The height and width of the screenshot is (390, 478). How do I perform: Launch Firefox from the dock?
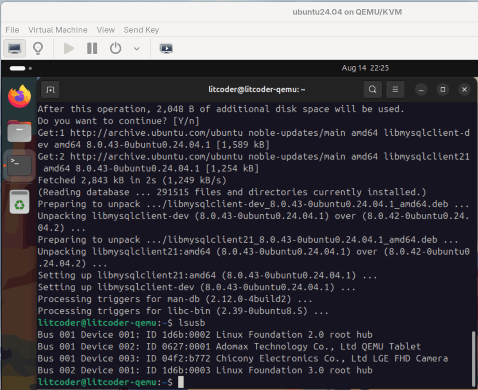[x=20, y=96]
